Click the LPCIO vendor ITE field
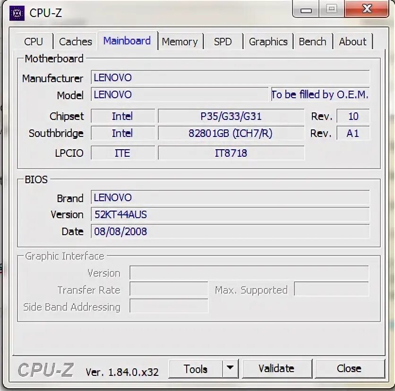This screenshot has width=395, height=391. point(123,153)
